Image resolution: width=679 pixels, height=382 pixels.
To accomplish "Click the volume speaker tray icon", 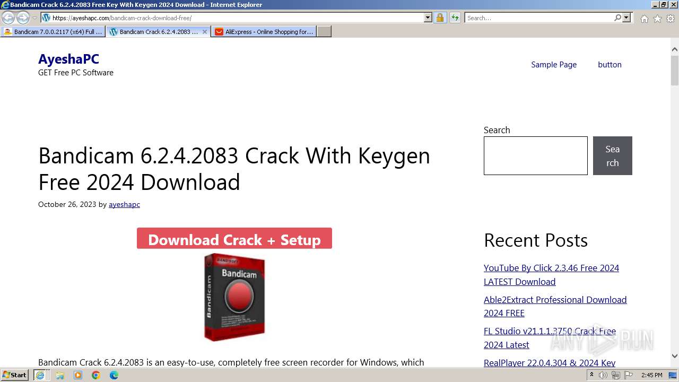I will (x=603, y=375).
